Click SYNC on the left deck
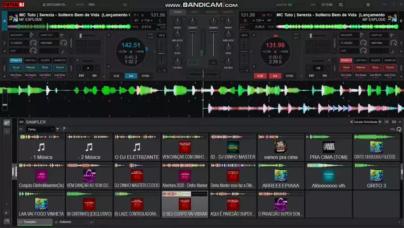Viewport: 404px width, 228px height. click(x=145, y=76)
